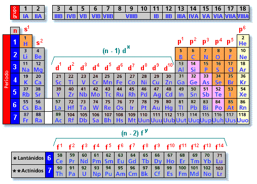Select the group number 18 header

click(243, 9)
